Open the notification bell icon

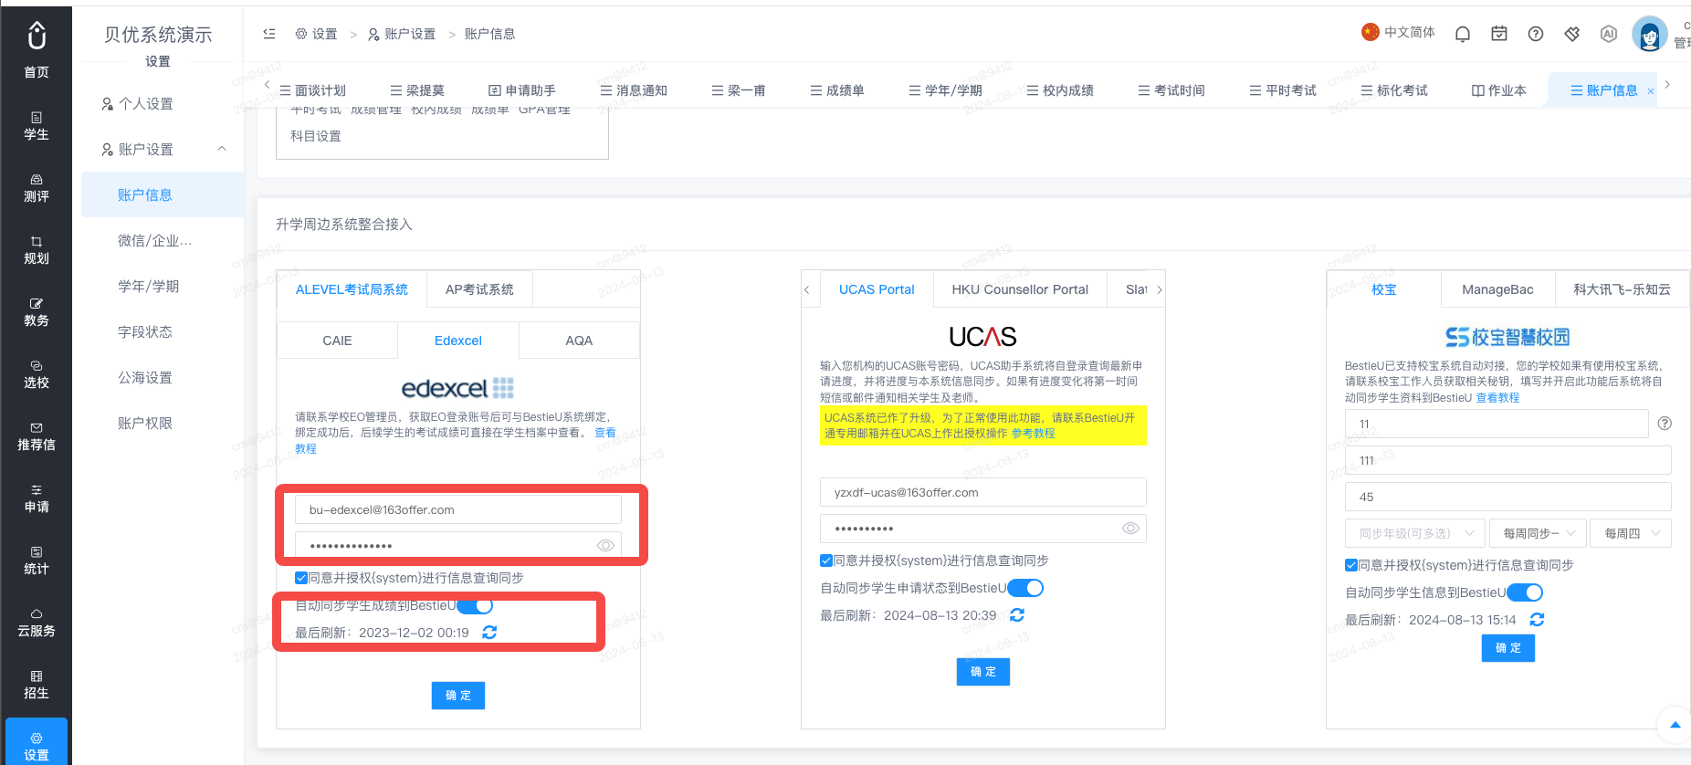click(x=1463, y=34)
